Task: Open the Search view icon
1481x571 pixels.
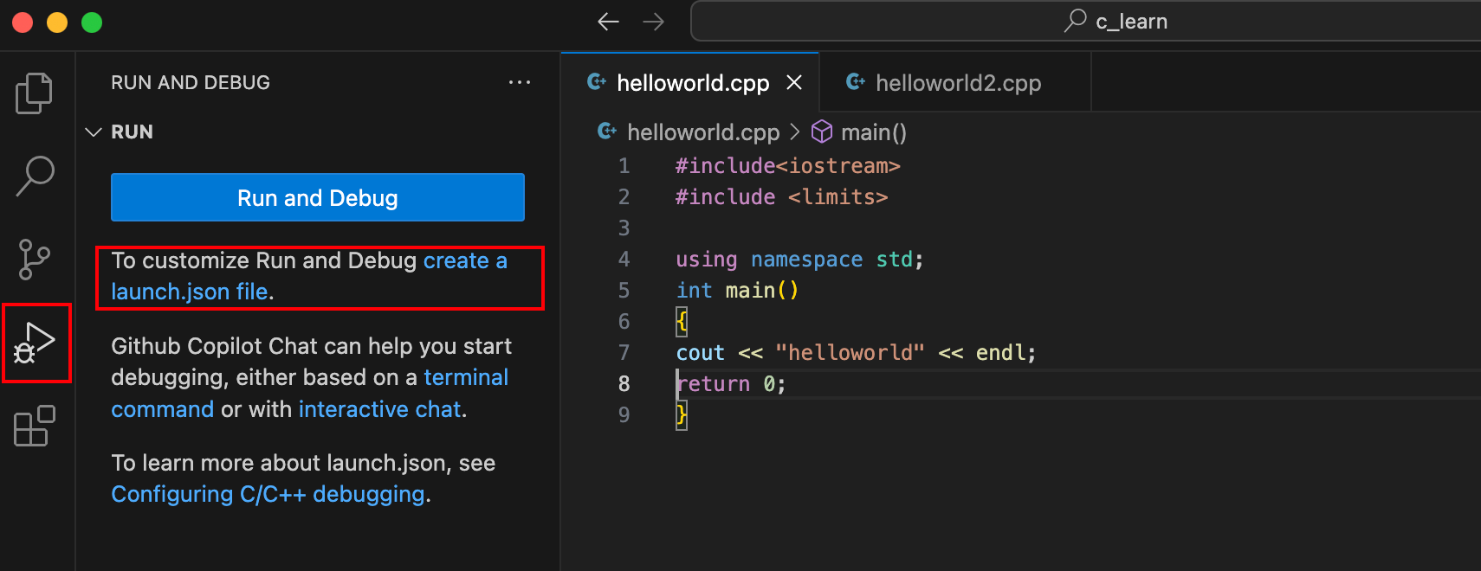Action: (x=35, y=176)
